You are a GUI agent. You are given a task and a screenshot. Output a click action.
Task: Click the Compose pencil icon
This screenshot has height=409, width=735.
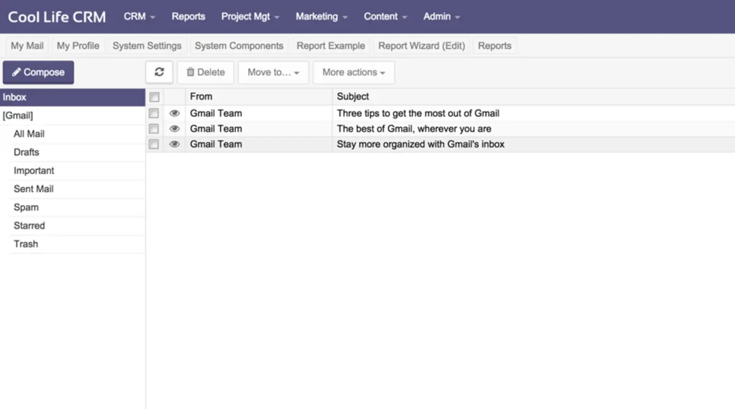[x=19, y=72]
